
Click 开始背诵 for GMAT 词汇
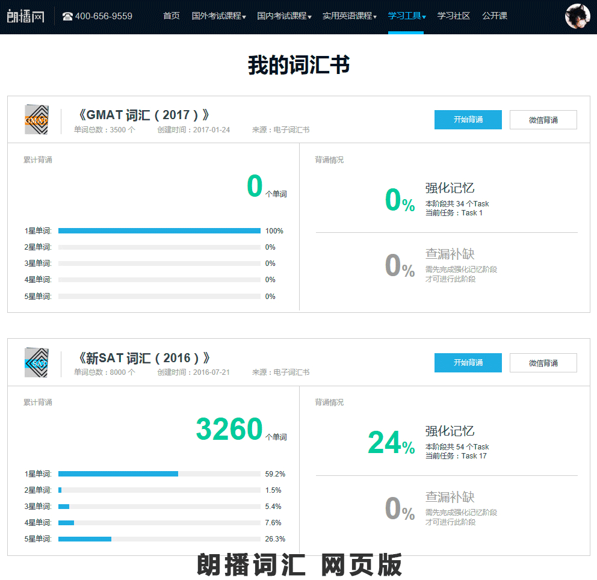click(468, 120)
